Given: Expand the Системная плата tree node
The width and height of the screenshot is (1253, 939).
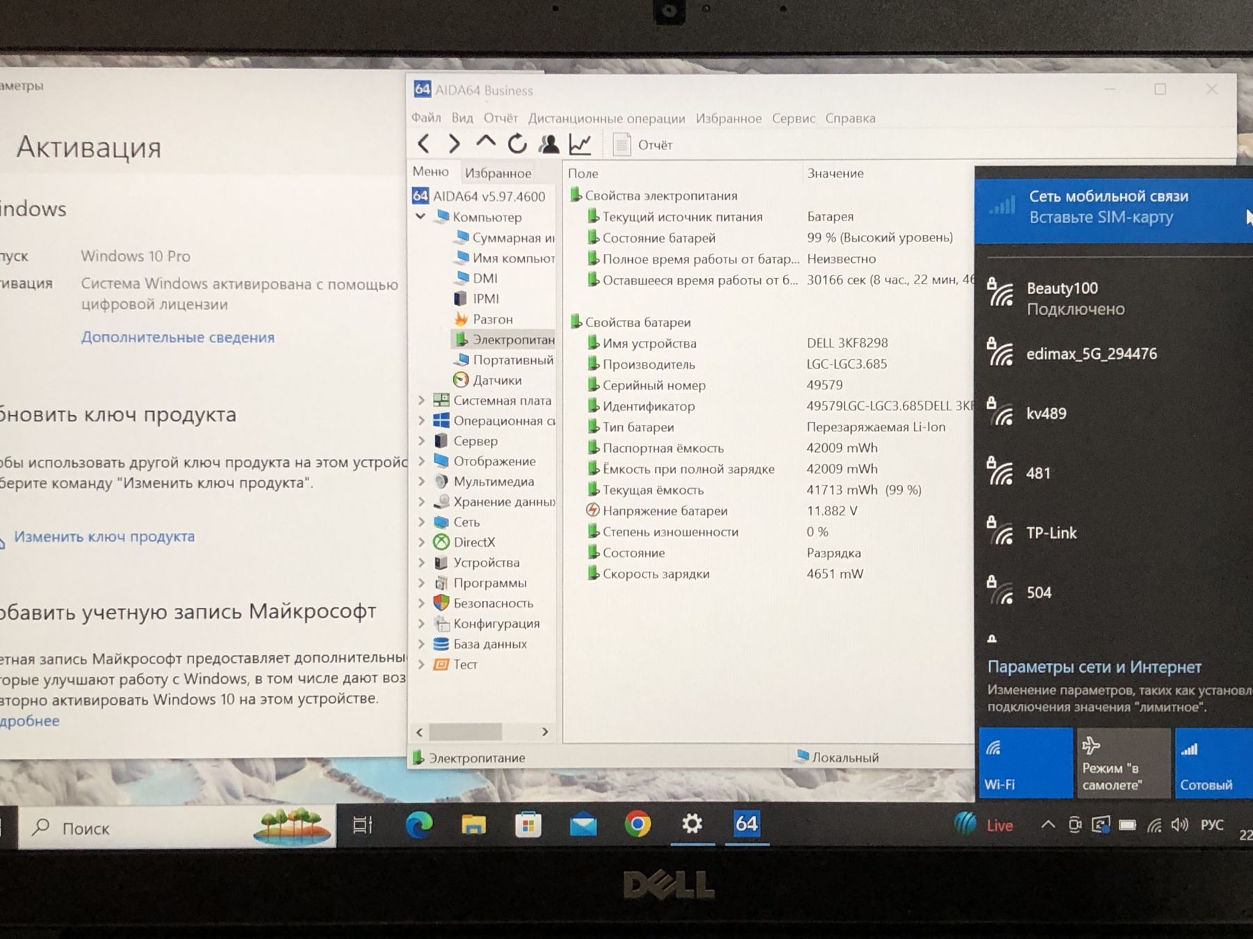Looking at the screenshot, I should click(x=421, y=401).
